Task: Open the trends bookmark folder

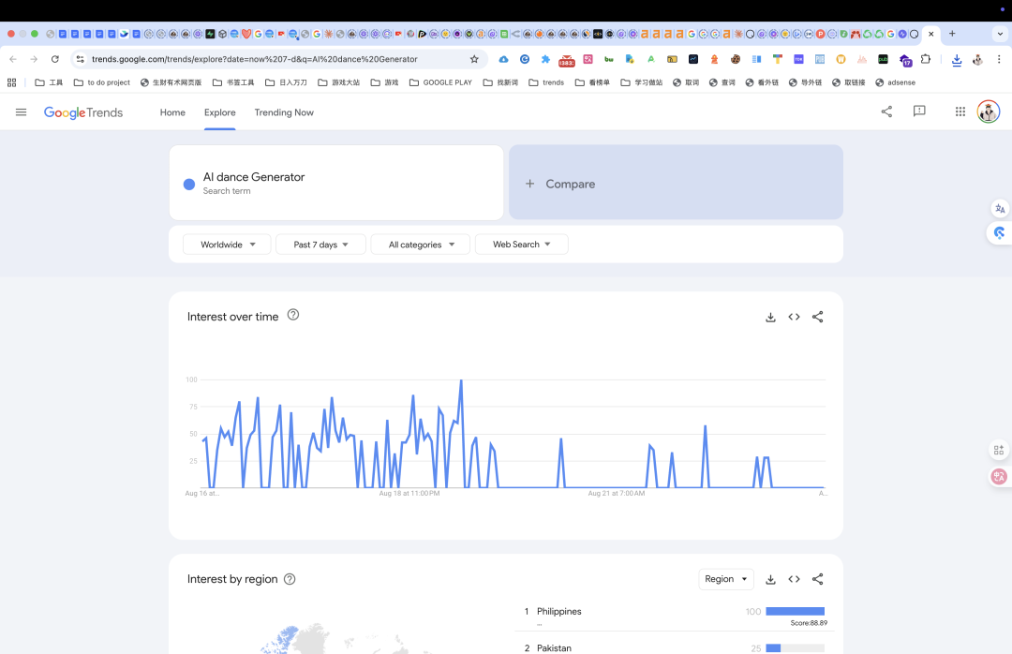Action: coord(546,82)
